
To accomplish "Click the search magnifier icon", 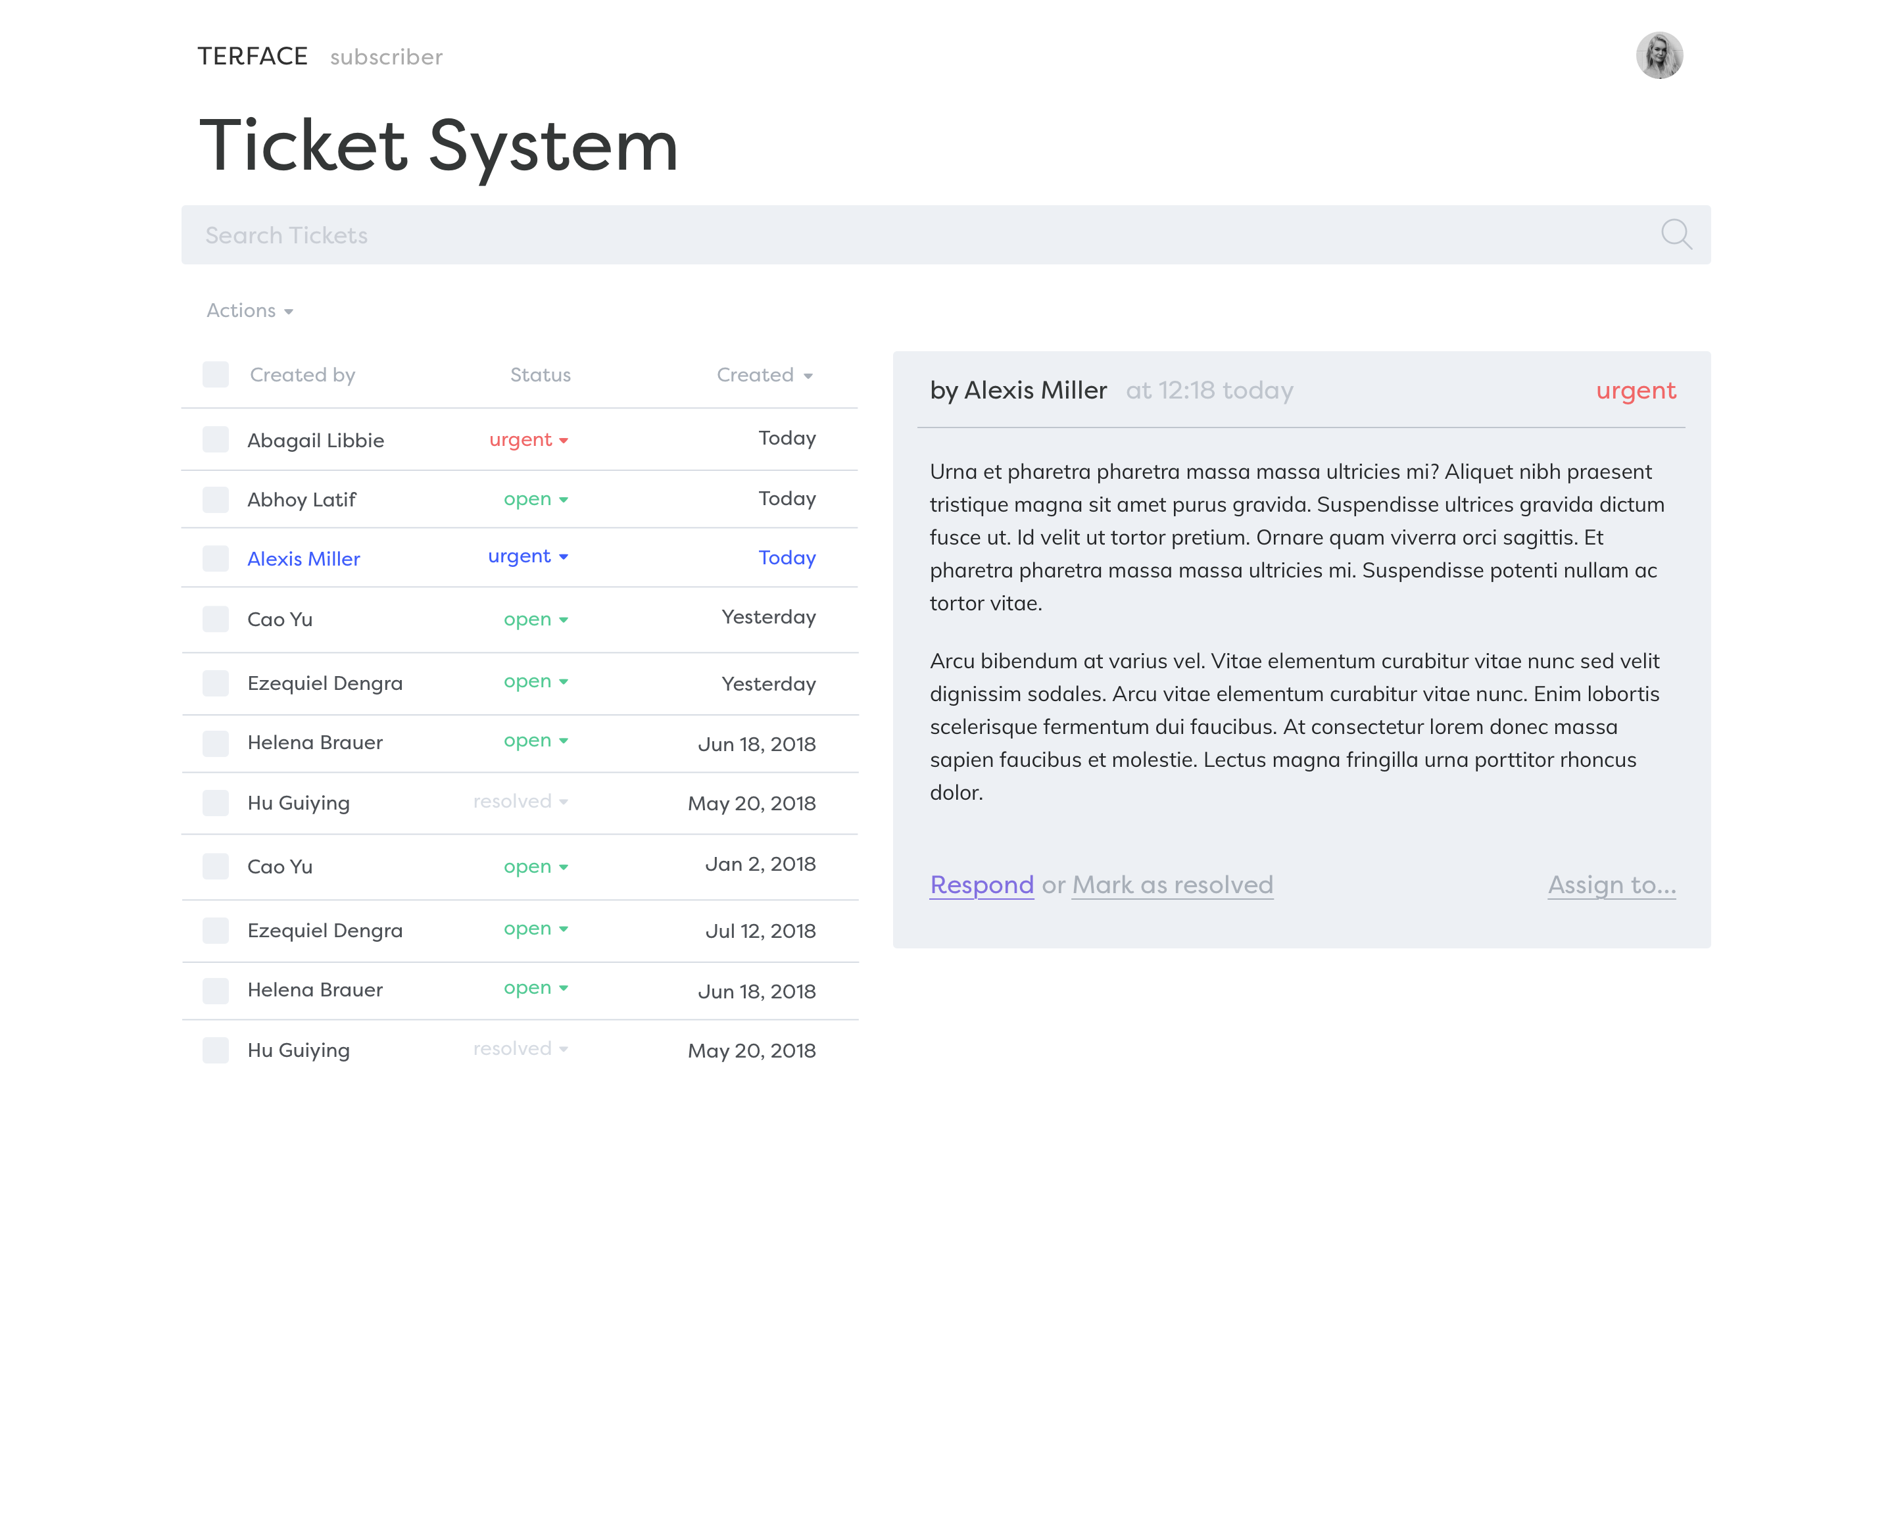I will (1676, 235).
